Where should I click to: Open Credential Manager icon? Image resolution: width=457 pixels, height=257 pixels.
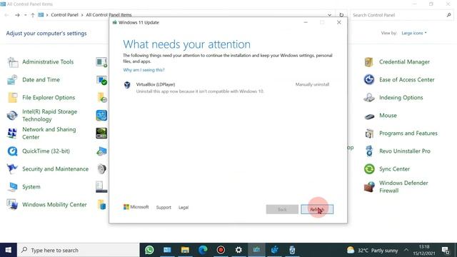369,62
